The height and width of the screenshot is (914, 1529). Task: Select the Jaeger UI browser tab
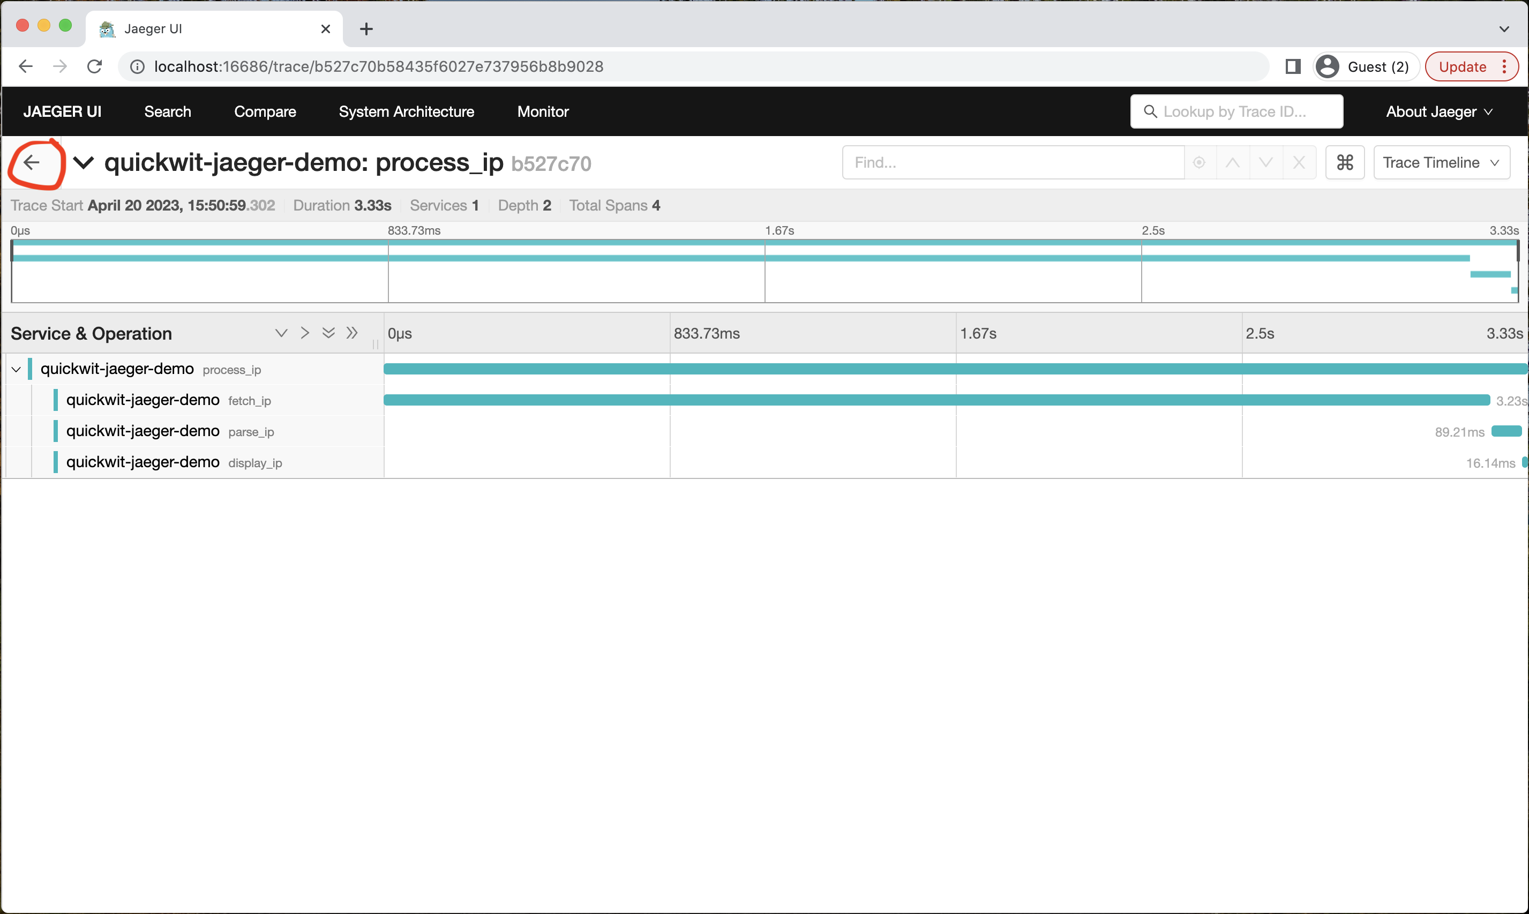click(x=214, y=29)
